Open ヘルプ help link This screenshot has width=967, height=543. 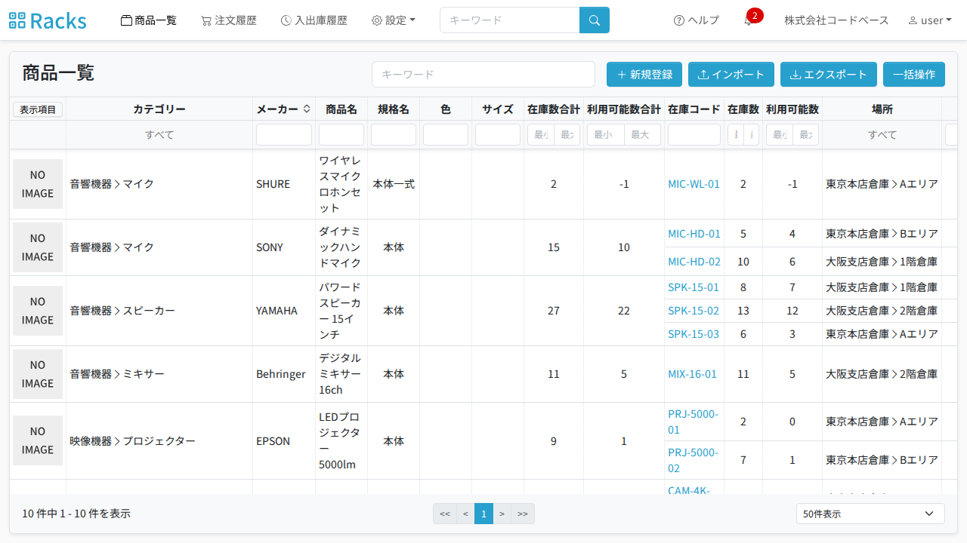click(697, 20)
